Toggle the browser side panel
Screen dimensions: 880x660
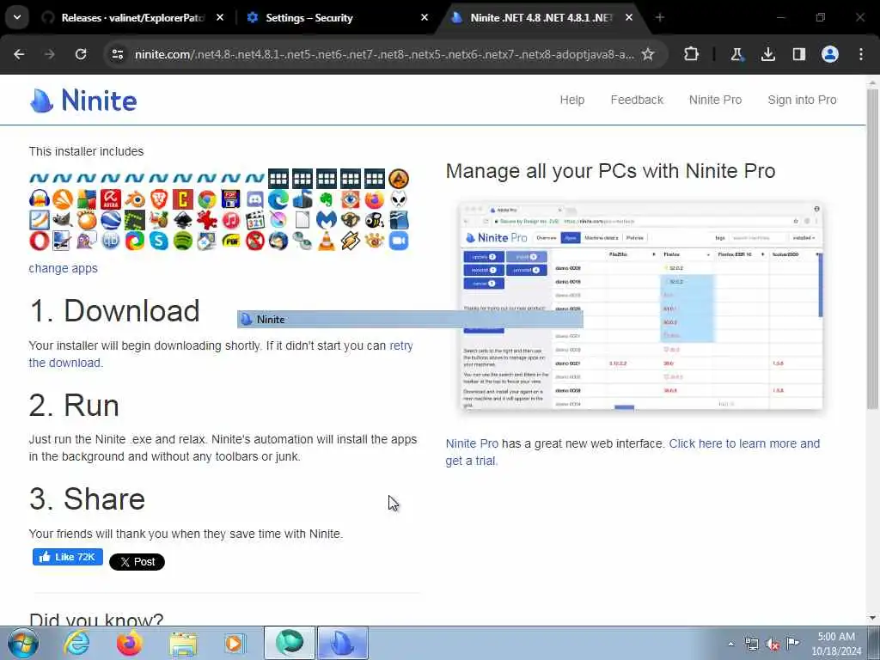798,54
